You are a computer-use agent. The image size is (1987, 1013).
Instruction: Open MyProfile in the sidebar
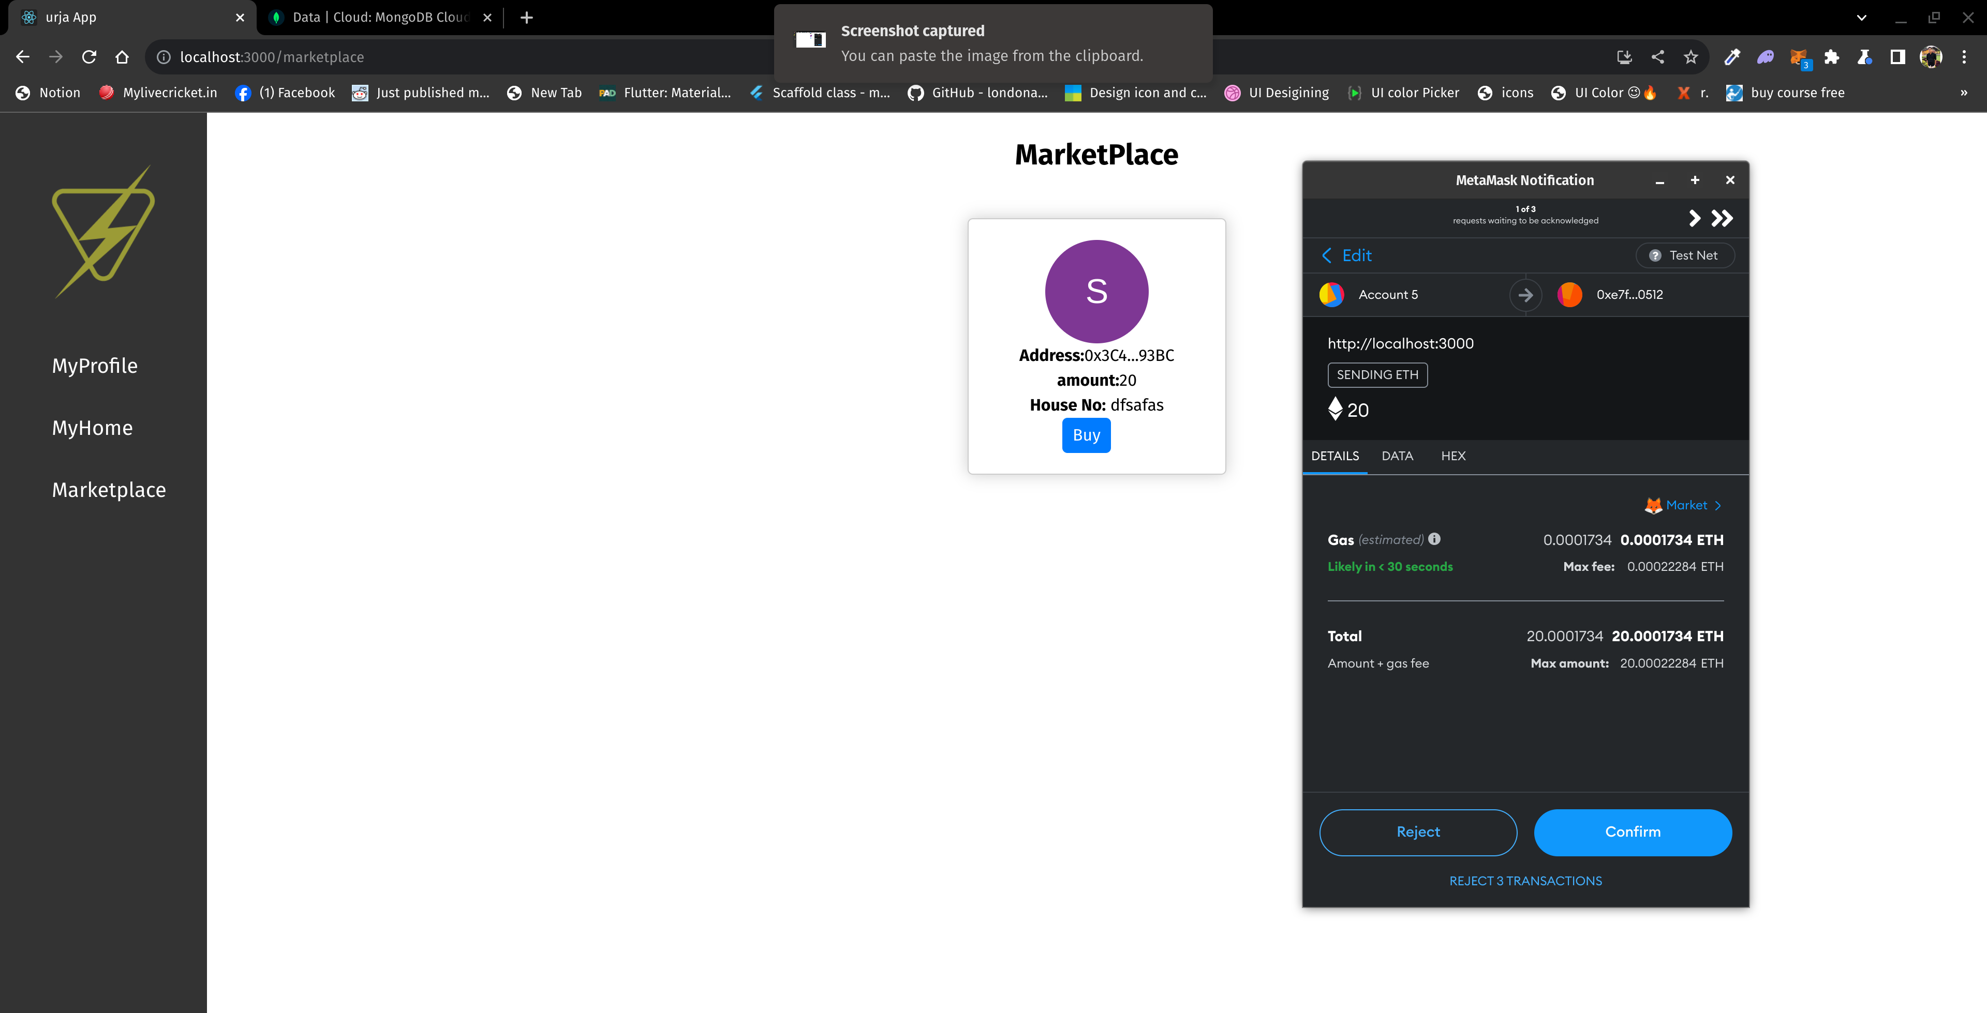pyautogui.click(x=94, y=366)
